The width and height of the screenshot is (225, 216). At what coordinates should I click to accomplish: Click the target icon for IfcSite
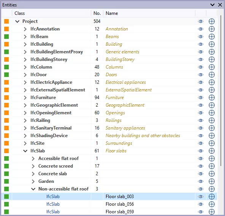[212, 143]
